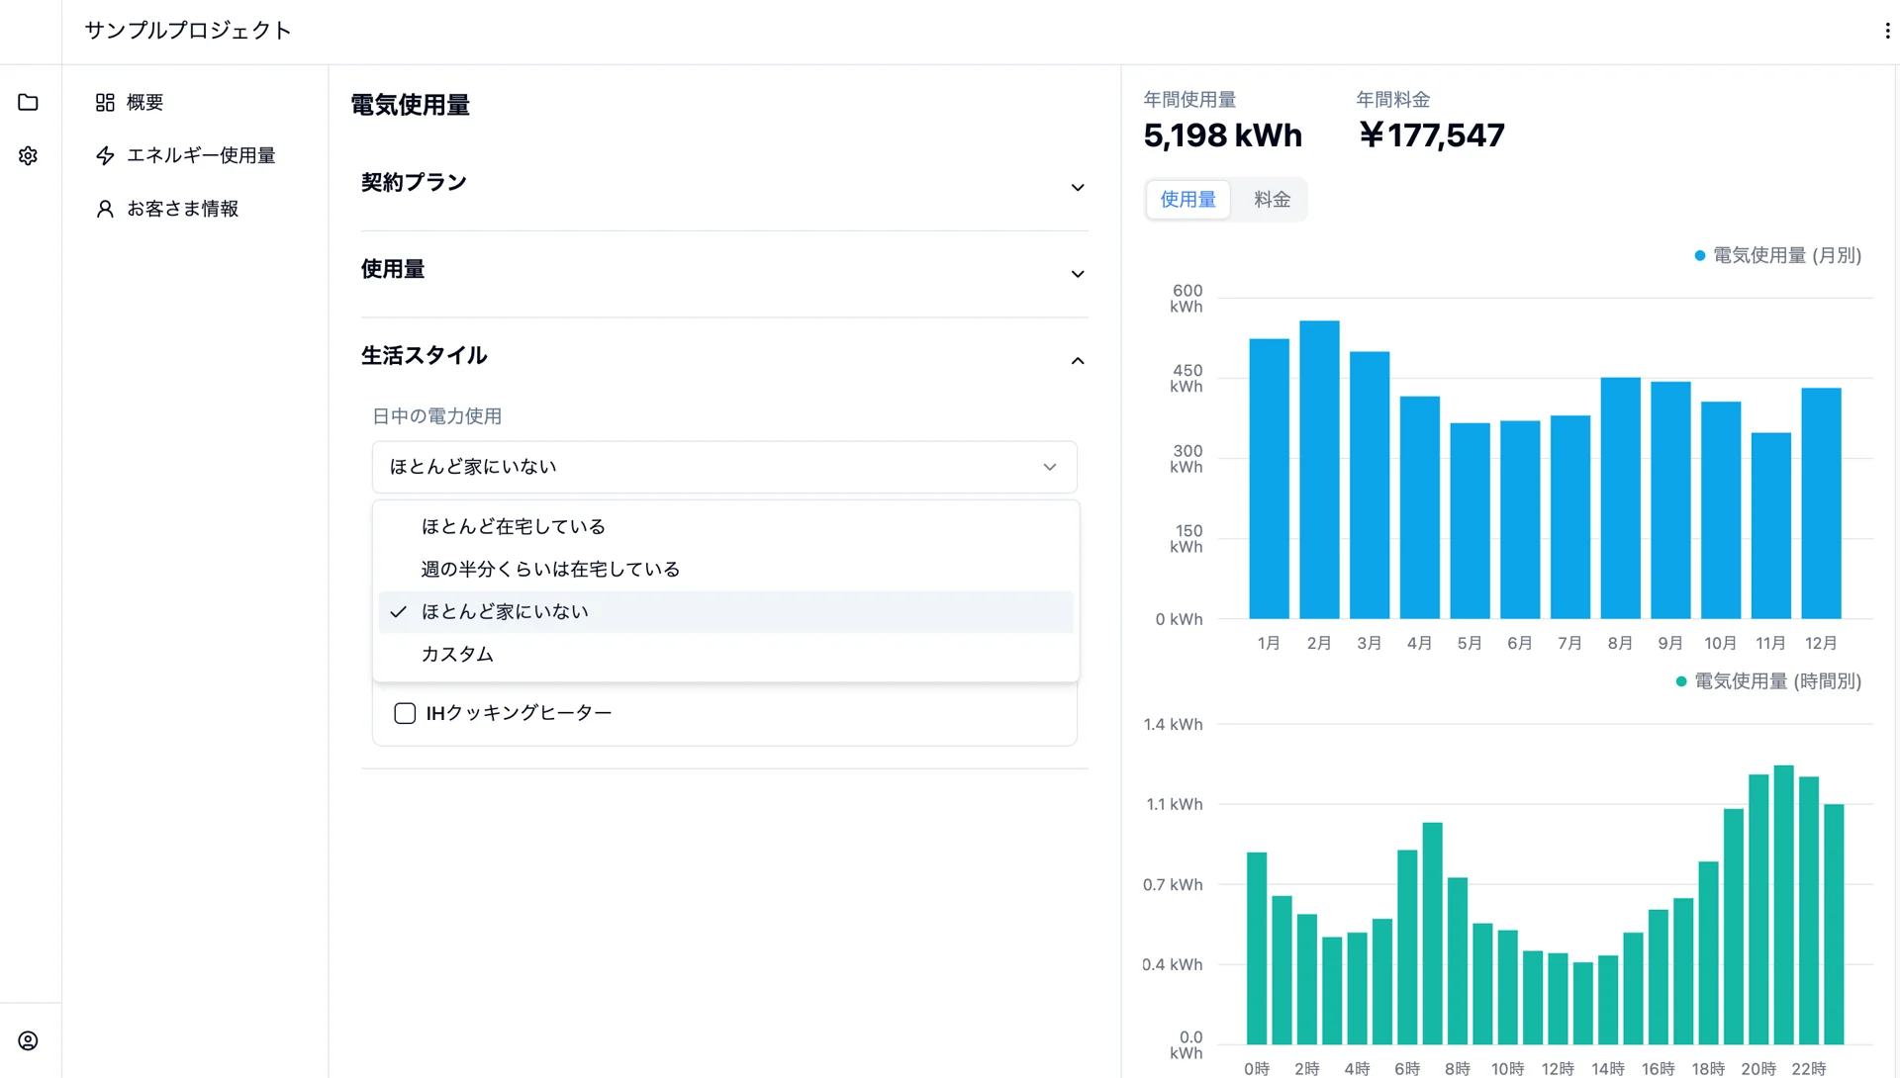Click the 2月 monthly usage bar
Image resolution: width=1900 pixels, height=1078 pixels.
coord(1319,470)
